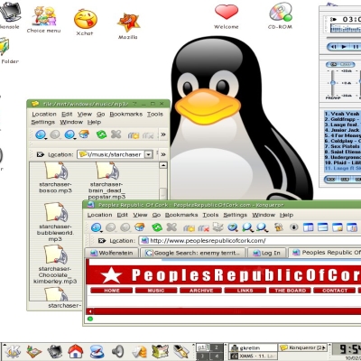Select the starchaser-bosco.mp3 file
Screen dimensions: 361x361
(56, 178)
